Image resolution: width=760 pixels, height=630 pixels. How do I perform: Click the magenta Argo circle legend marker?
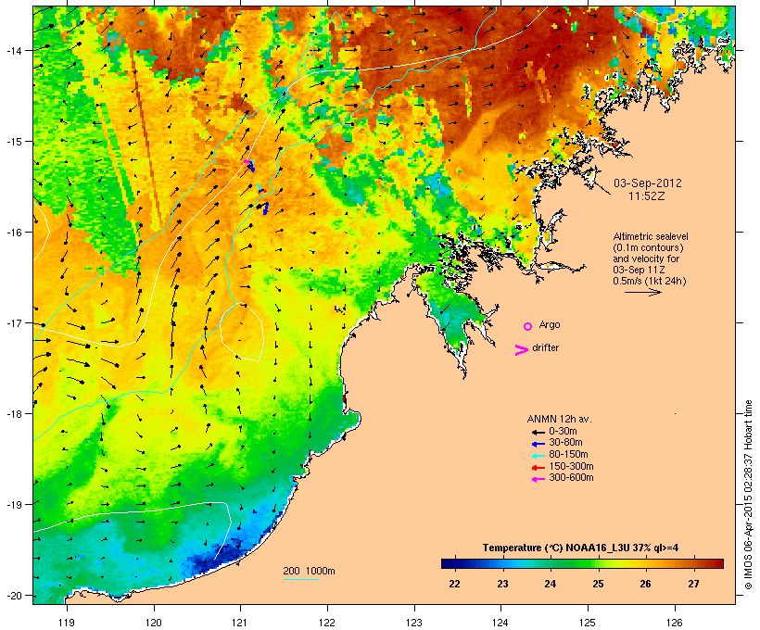(x=528, y=326)
